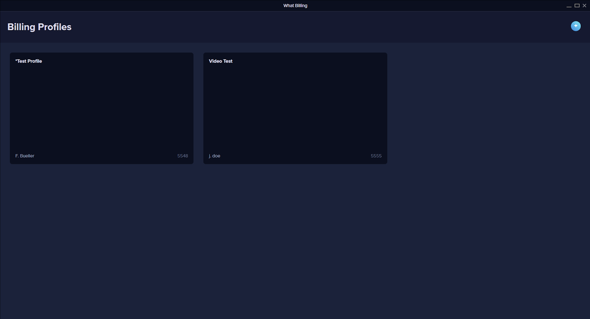Click the empty space right of Video Test card

pos(487,108)
